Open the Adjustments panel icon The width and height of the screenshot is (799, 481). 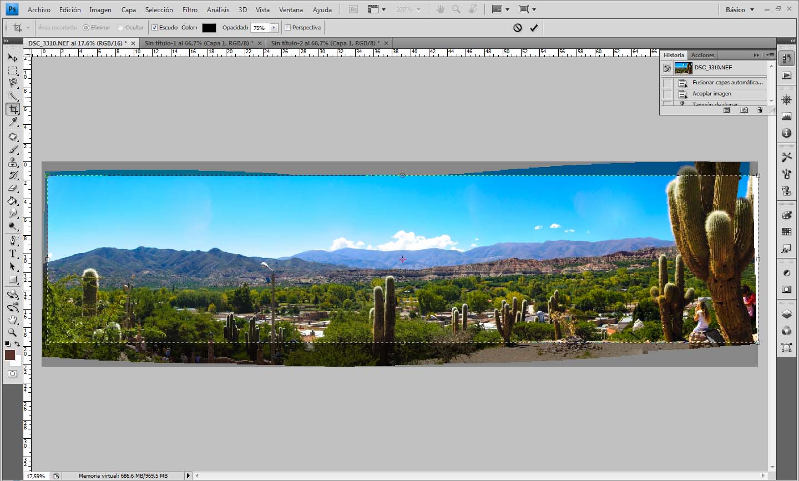tap(786, 273)
